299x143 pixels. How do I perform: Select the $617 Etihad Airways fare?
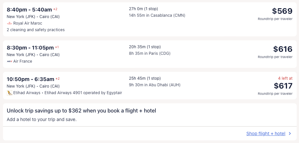click(x=283, y=86)
